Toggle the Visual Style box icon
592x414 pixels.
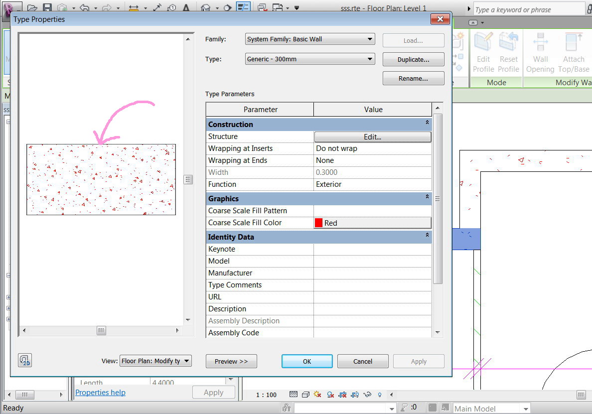tap(305, 394)
